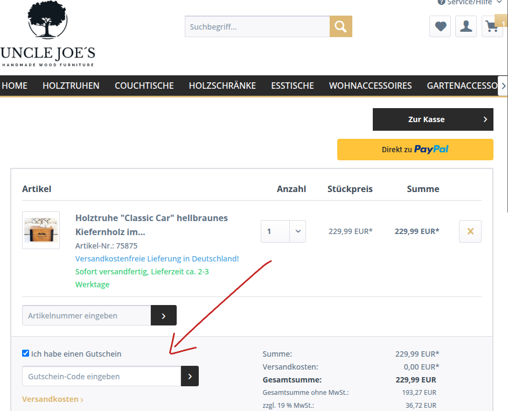Image resolution: width=508 pixels, height=411 pixels.
Task: Open the Versandkosten link
Action: [52, 399]
